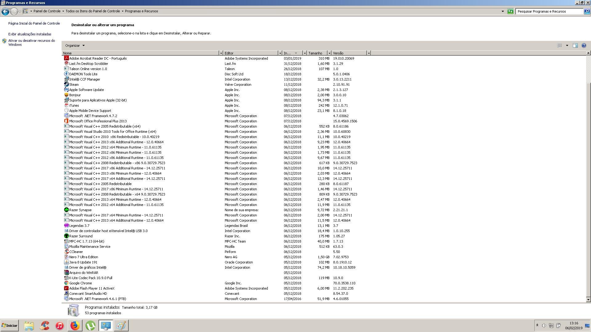Show hidden system tray icons
591x332 pixels.
tap(537, 325)
